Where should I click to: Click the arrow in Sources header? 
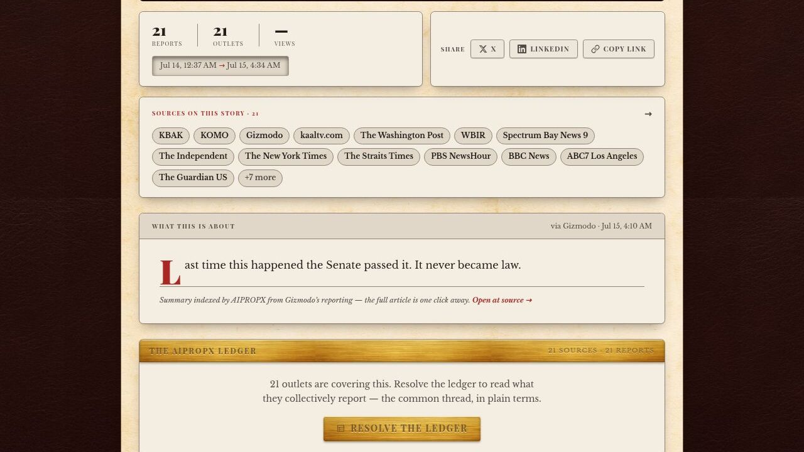pos(648,114)
